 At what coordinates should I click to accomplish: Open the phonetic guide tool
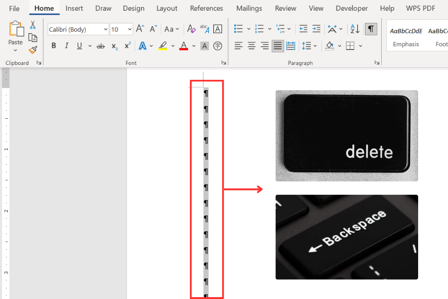point(204,29)
